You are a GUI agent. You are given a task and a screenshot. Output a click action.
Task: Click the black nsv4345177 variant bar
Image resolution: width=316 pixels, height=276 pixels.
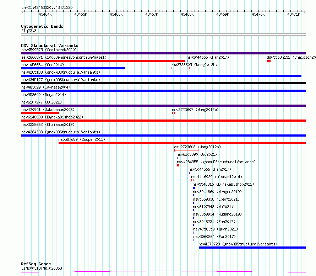point(164,83)
